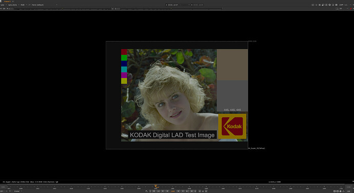Click the current frame number field
Viewport: 354px width, 193px height.
coord(173,191)
